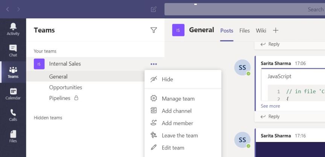This screenshot has height=157, width=325.
Task: Select Hide in the context menu
Action: (x=167, y=79)
